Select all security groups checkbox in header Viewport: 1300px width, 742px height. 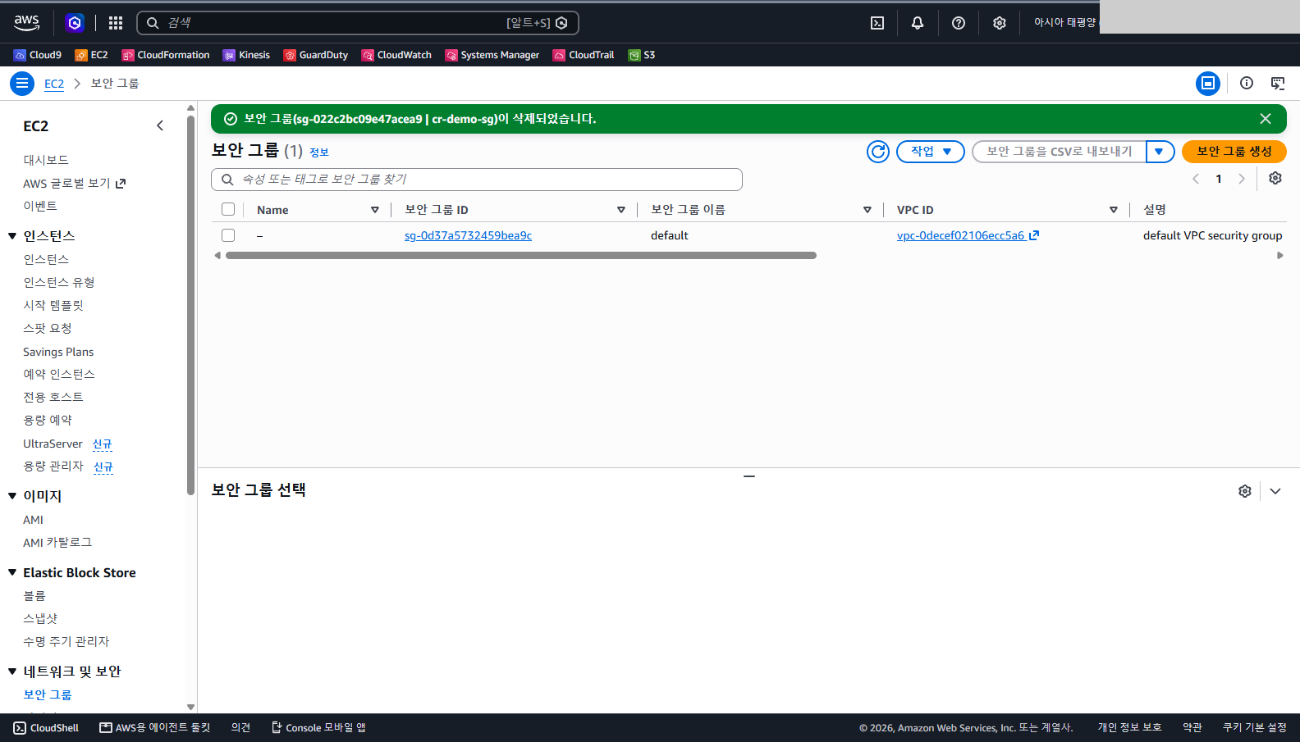228,210
